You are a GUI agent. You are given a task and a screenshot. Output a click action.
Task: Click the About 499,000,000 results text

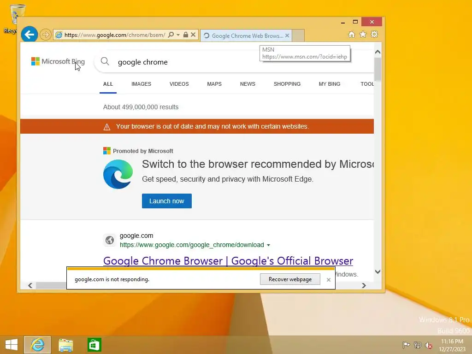click(141, 107)
